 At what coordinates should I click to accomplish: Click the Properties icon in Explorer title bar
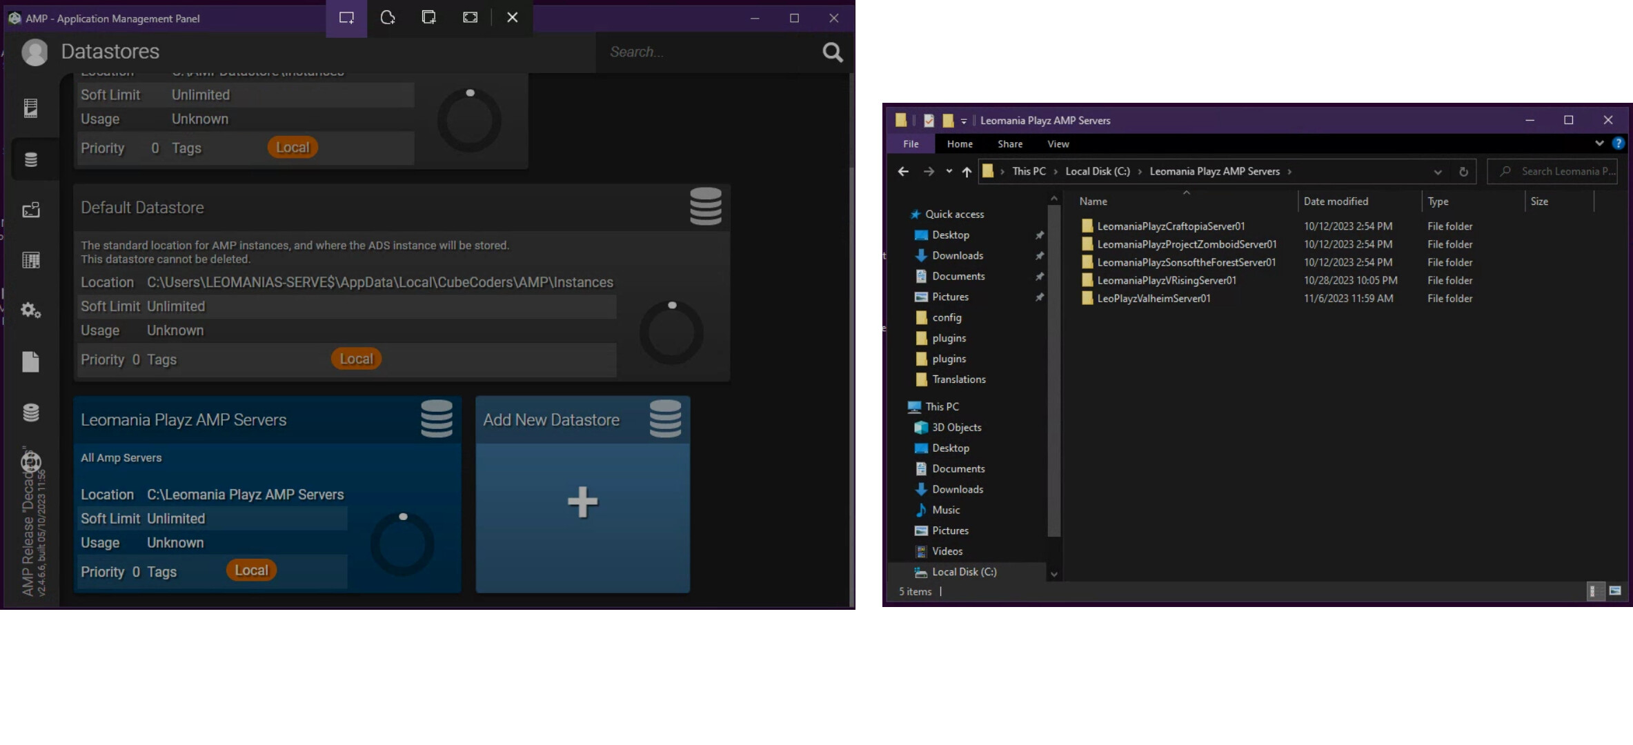[929, 121]
